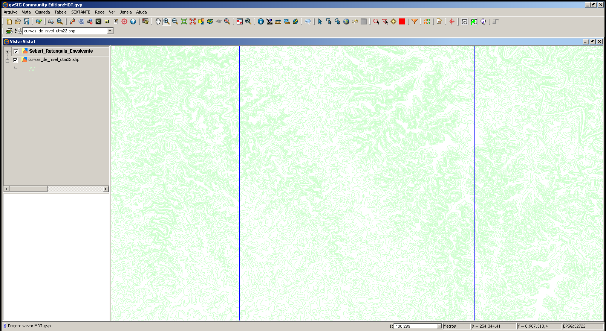The height and width of the screenshot is (331, 606).
Task: Open the SEXTANTE menu
Action: pyautogui.click(x=81, y=12)
